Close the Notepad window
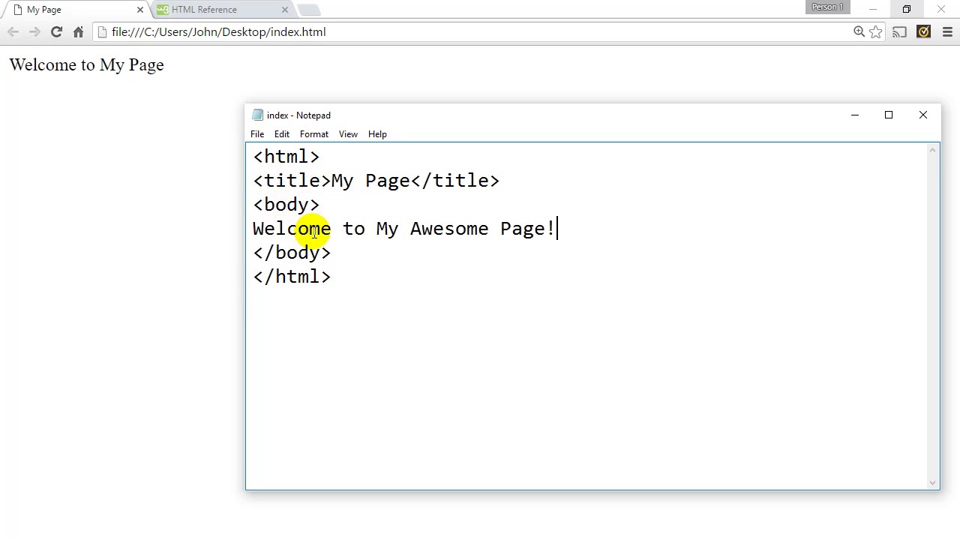960x540 pixels. click(x=923, y=115)
